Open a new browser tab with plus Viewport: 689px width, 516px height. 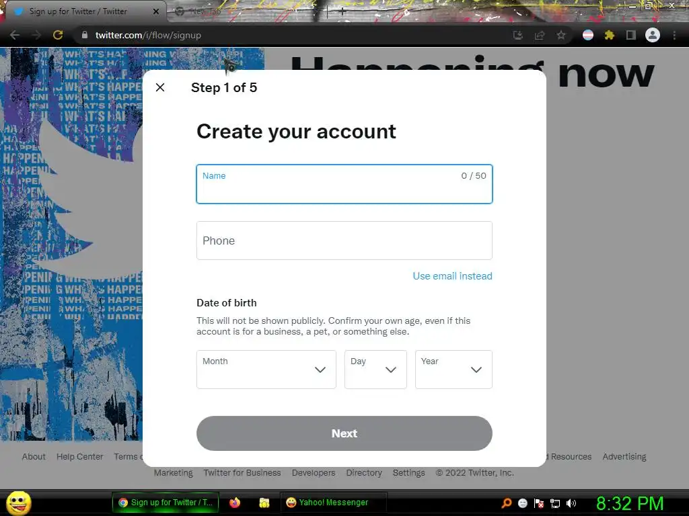(342, 12)
